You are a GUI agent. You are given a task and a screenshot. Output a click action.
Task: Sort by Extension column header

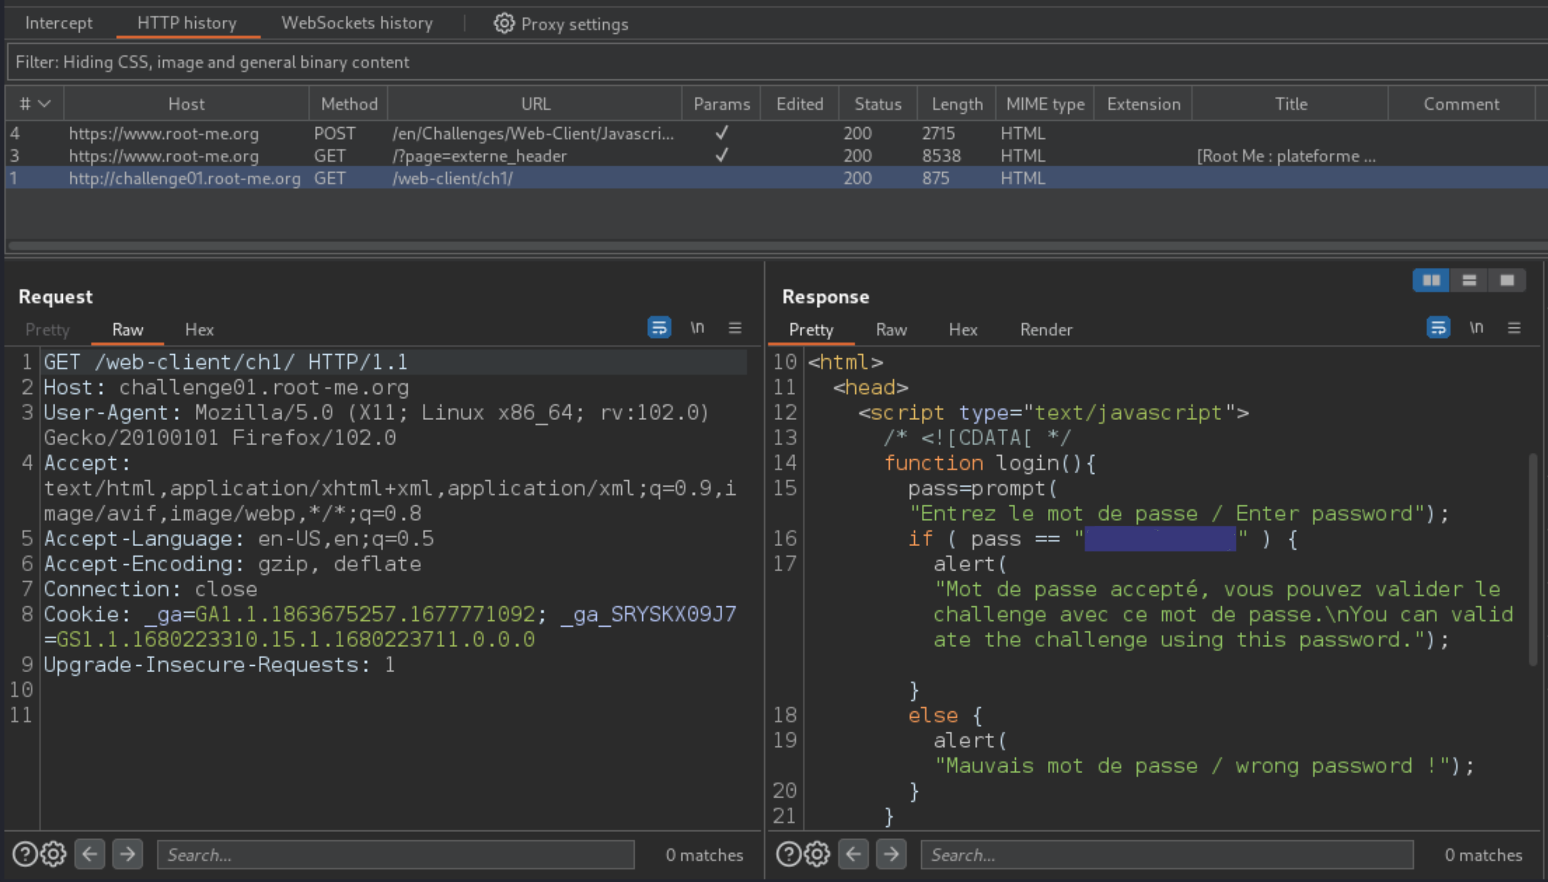pyautogui.click(x=1143, y=104)
